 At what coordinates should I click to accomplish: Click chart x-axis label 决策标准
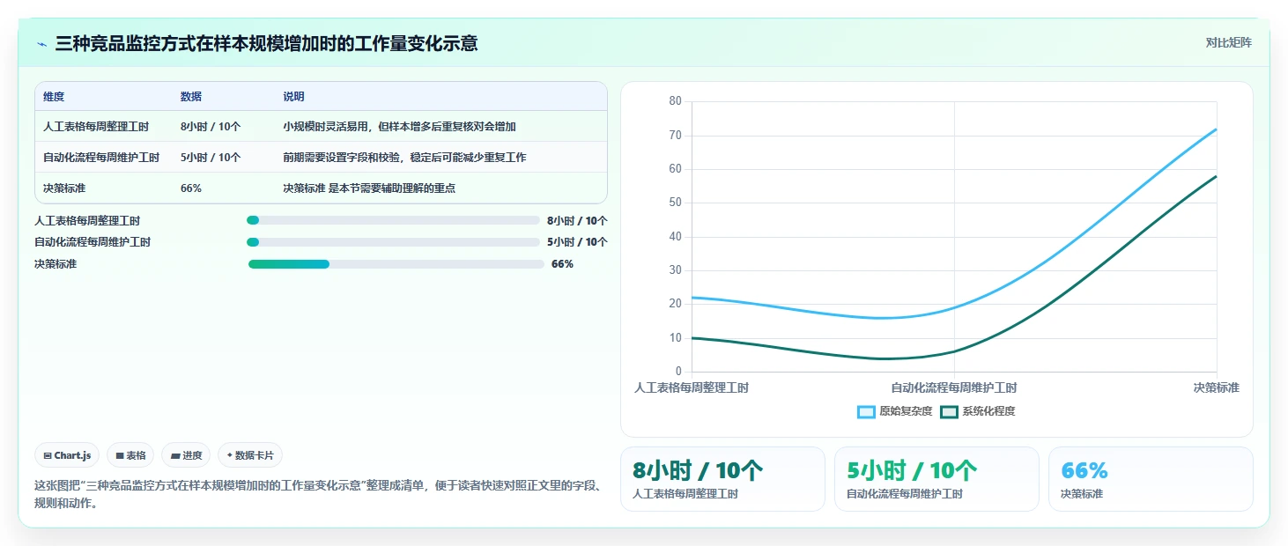pyautogui.click(x=1217, y=387)
